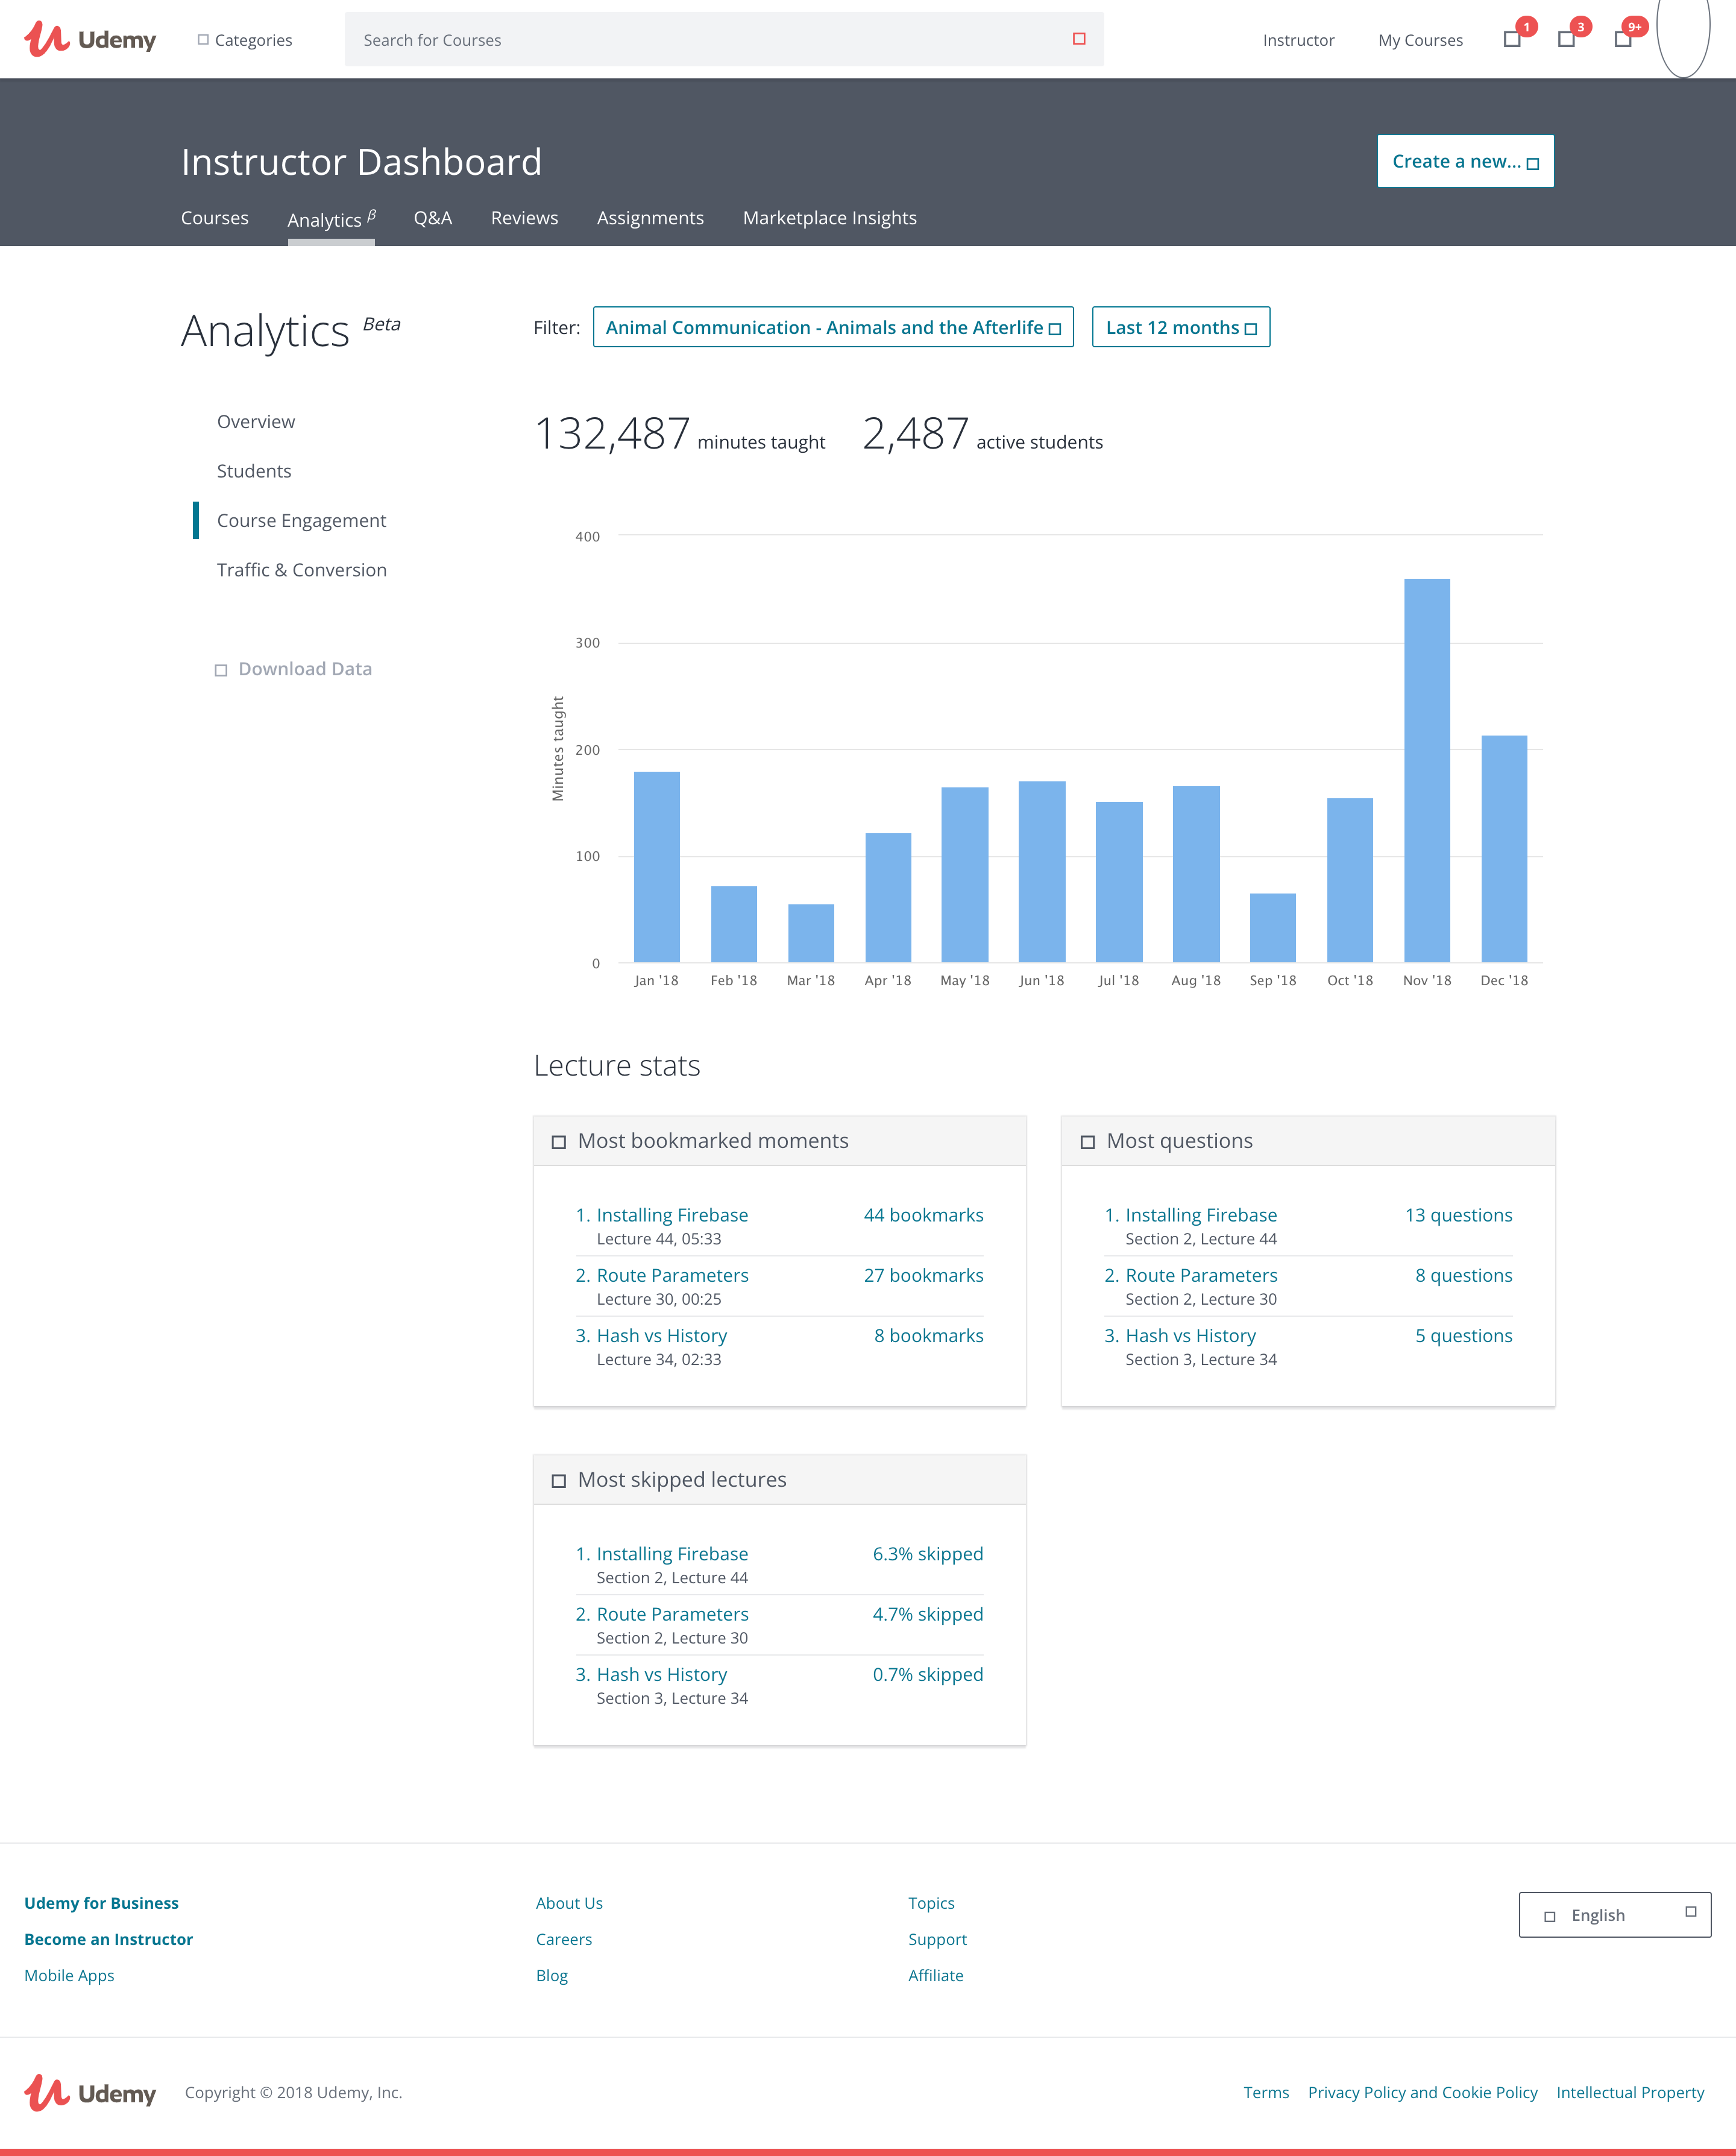Open Hash vs History in Most questions
Viewport: 1736px width, 2156px height.
pos(1191,1335)
